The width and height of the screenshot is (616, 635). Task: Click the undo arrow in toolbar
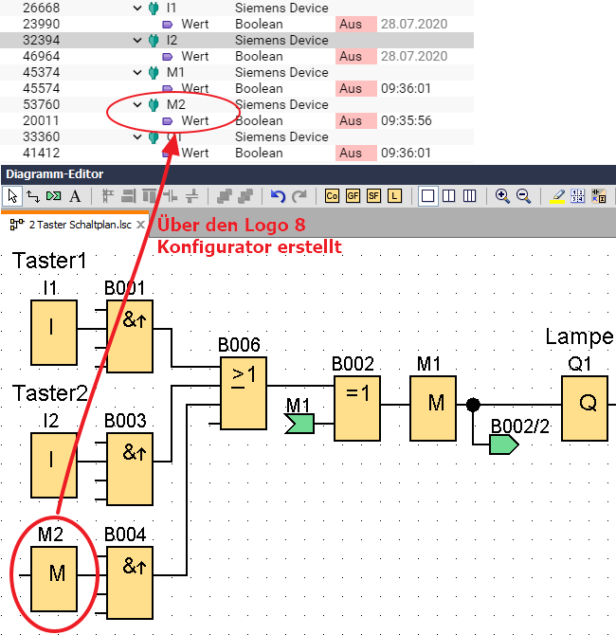278,196
